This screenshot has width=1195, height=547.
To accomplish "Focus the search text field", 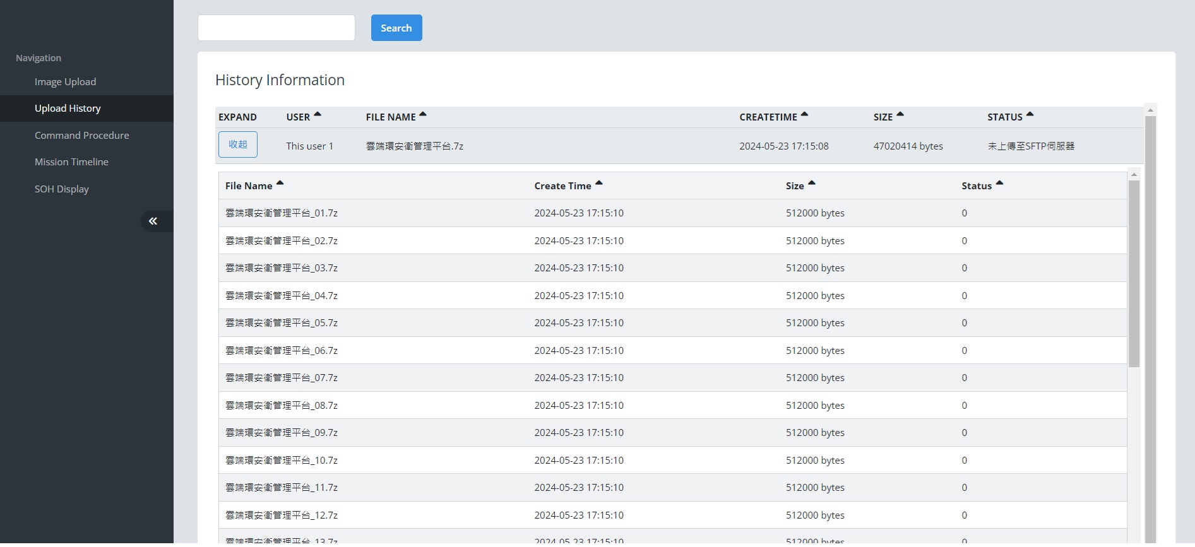I will click(x=276, y=28).
